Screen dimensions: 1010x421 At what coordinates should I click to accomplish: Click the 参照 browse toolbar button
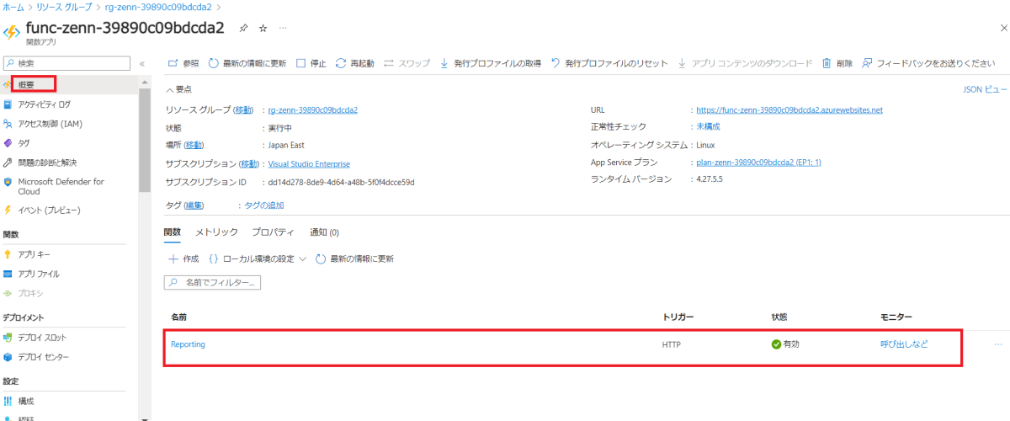(183, 63)
